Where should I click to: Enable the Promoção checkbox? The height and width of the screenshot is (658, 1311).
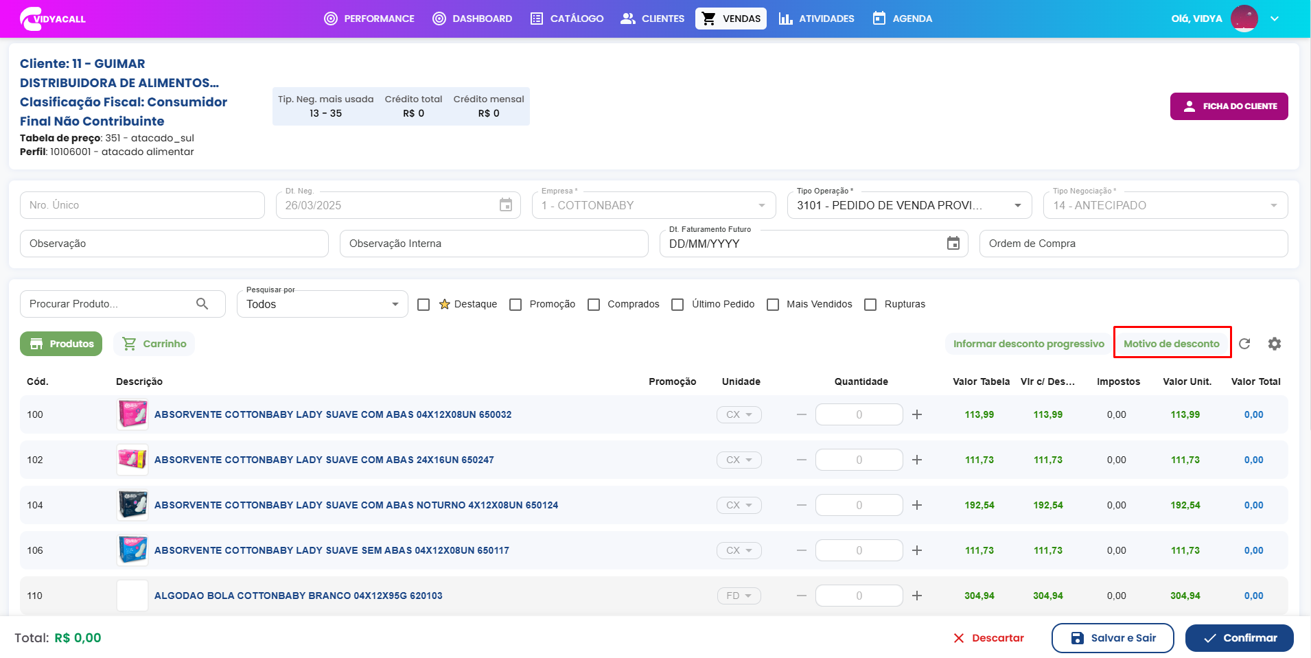coord(515,305)
